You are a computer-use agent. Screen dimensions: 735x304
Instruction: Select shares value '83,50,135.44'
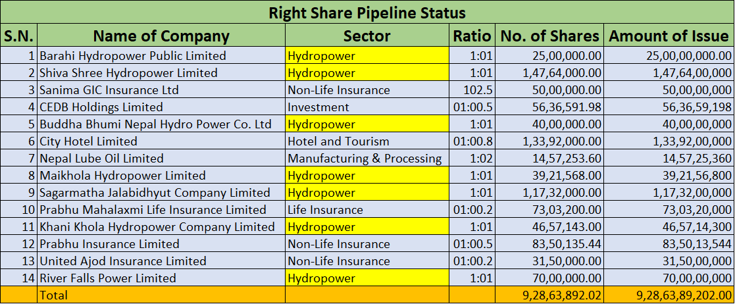click(x=550, y=243)
